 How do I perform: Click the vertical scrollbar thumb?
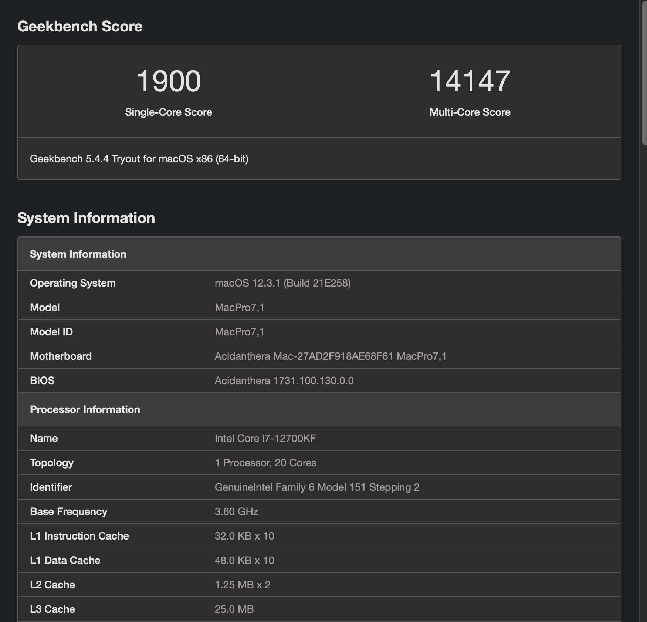pos(644,73)
